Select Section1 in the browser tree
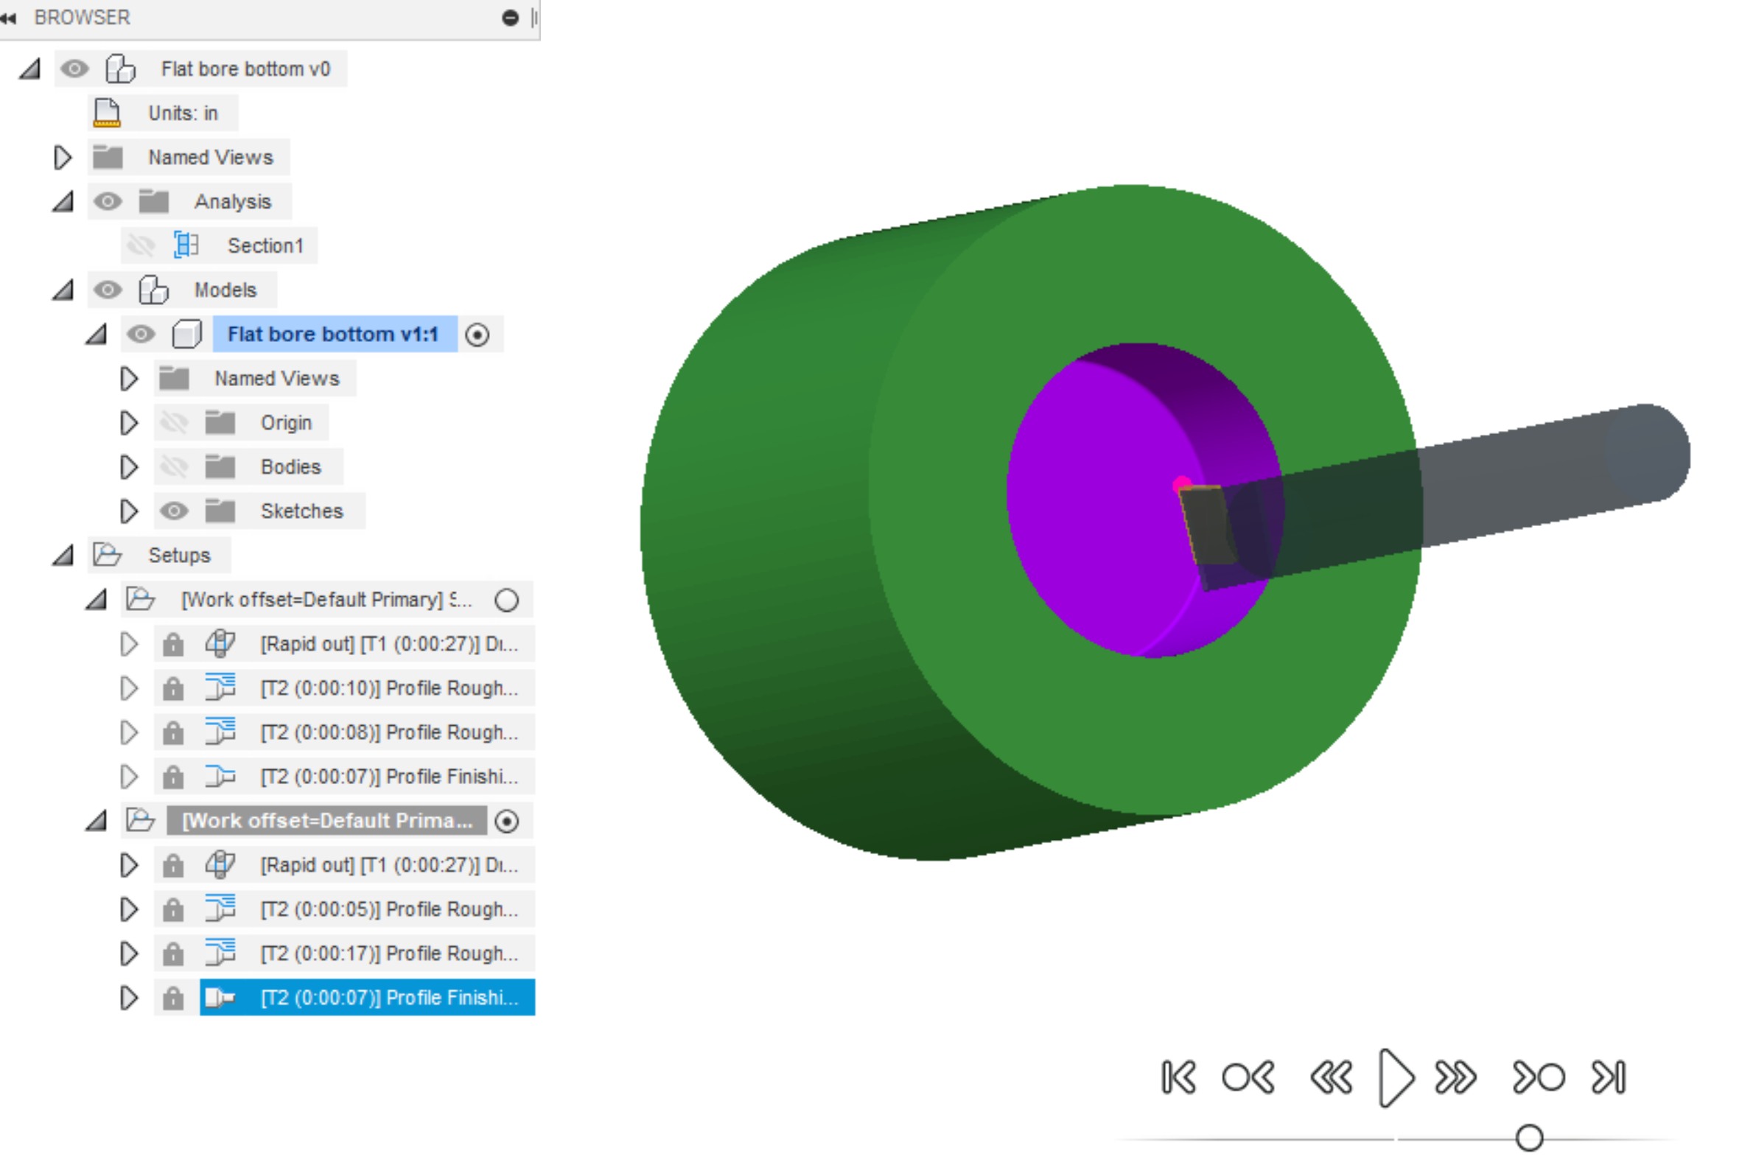1742x1162 pixels. 265,245
